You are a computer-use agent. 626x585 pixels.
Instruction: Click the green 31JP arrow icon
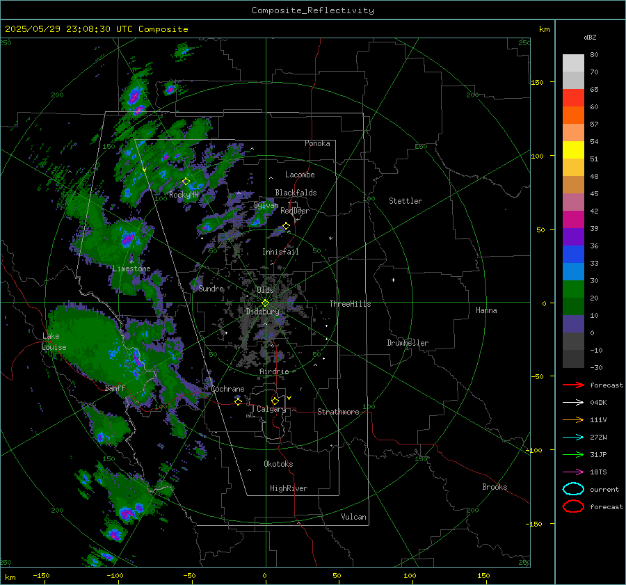tap(573, 454)
